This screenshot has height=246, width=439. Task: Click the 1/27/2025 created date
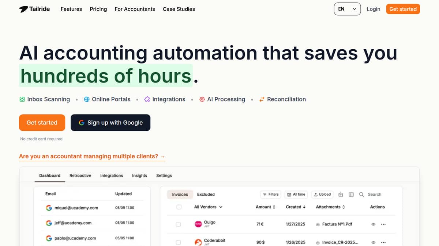coord(296,224)
